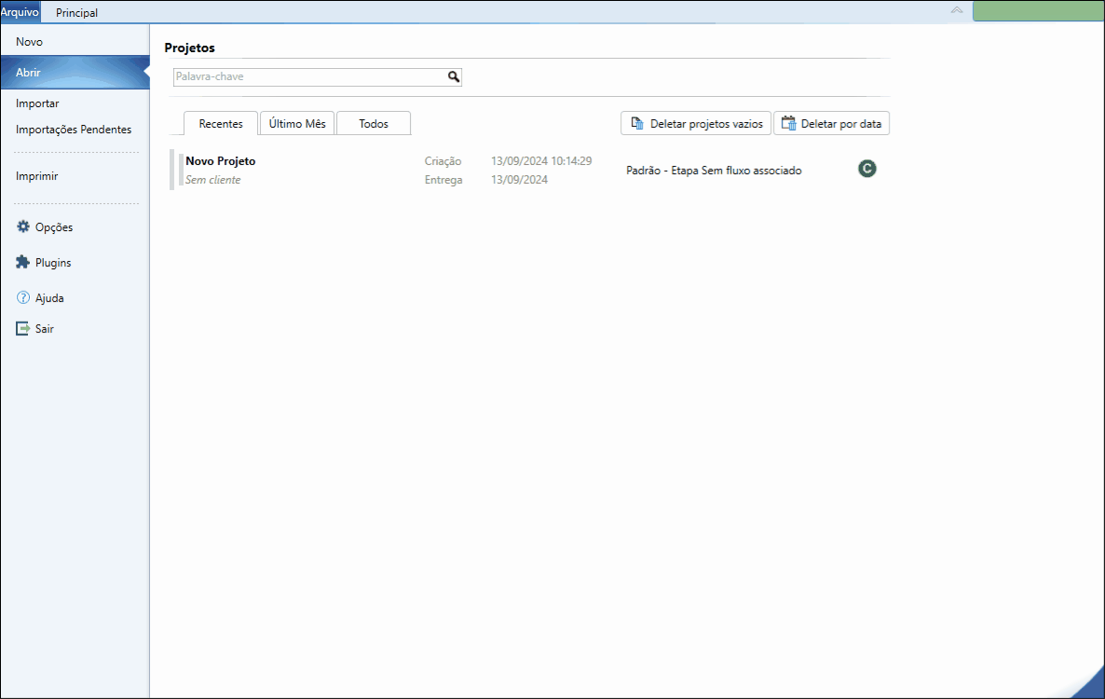Screen dimensions: 1105x699
Task: Click the Sem cliente label
Action: pos(212,180)
